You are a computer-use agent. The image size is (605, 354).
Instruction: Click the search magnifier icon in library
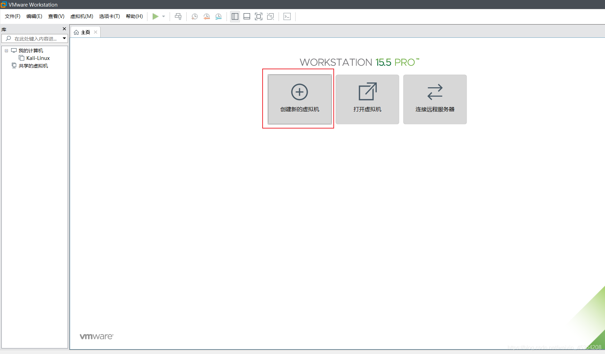click(x=8, y=38)
